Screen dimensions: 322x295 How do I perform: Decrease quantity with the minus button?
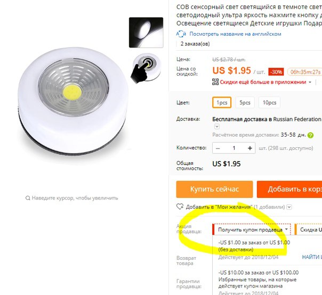(218, 148)
